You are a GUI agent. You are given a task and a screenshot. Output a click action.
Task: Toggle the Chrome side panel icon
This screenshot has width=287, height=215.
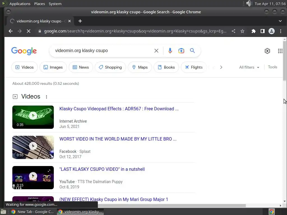coord(262,31)
